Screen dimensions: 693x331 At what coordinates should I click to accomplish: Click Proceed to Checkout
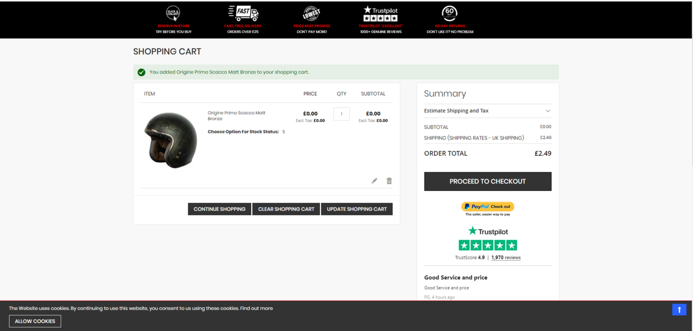(x=488, y=181)
